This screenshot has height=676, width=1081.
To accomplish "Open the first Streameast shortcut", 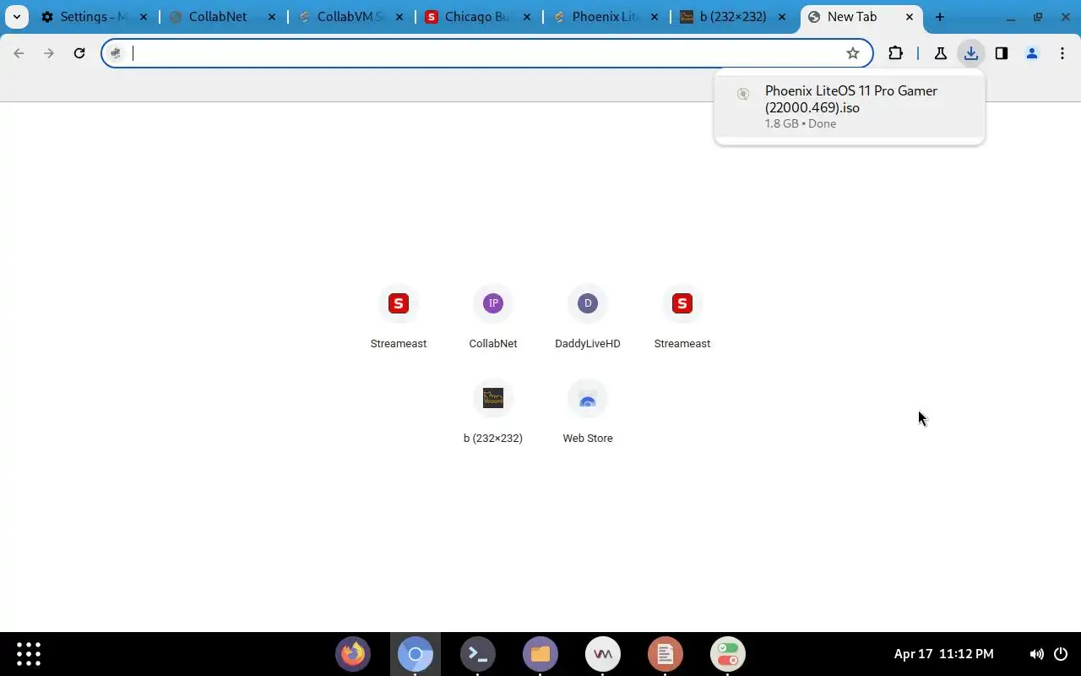I will point(399,317).
